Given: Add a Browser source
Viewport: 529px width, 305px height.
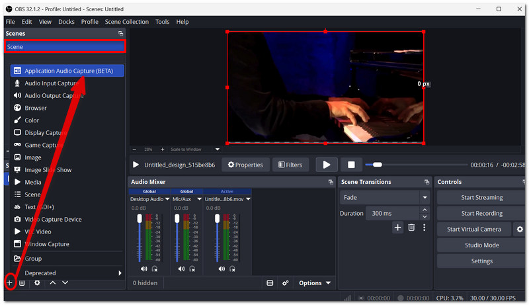Looking at the screenshot, I should pyautogui.click(x=67, y=108).
